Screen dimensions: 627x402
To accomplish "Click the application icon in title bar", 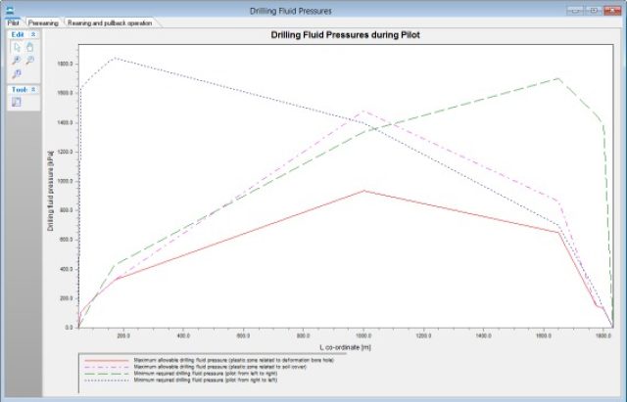I will [x=10, y=8].
